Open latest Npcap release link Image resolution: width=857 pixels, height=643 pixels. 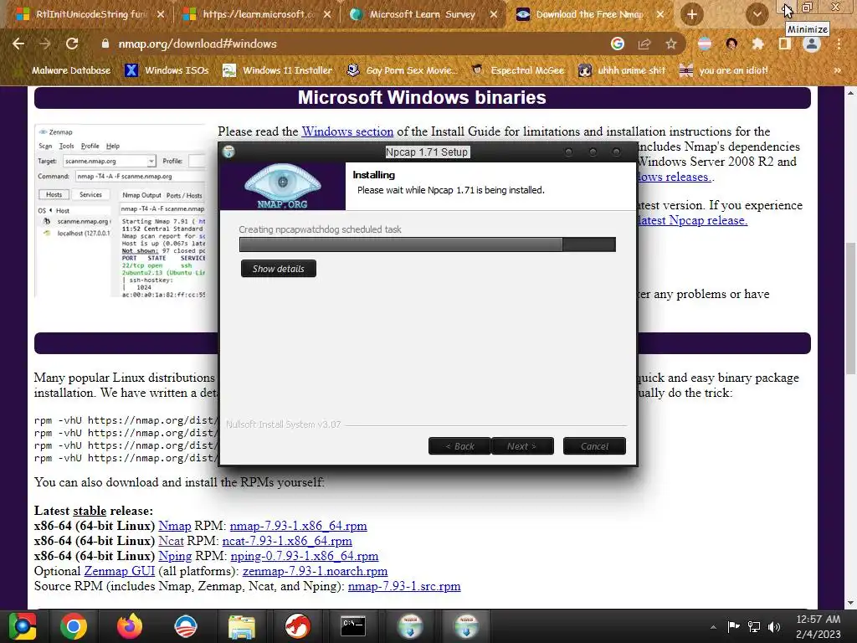692,220
